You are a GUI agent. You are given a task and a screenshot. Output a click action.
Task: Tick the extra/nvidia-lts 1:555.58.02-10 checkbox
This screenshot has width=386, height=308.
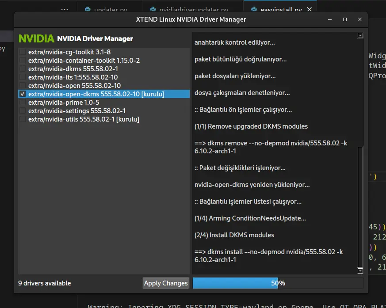[x=23, y=77]
